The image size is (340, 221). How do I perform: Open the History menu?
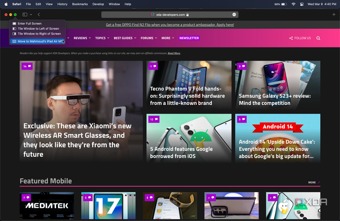(x=62, y=4)
